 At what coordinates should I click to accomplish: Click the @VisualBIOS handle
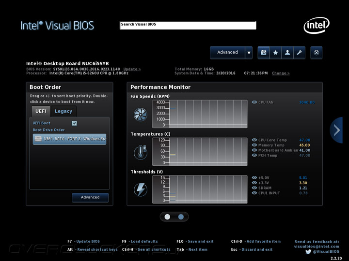tap(326, 252)
